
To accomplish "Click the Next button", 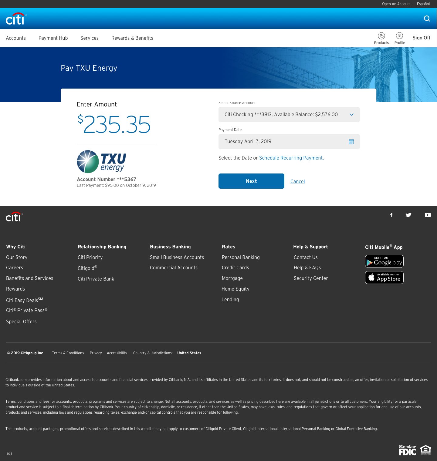I will click(x=251, y=181).
